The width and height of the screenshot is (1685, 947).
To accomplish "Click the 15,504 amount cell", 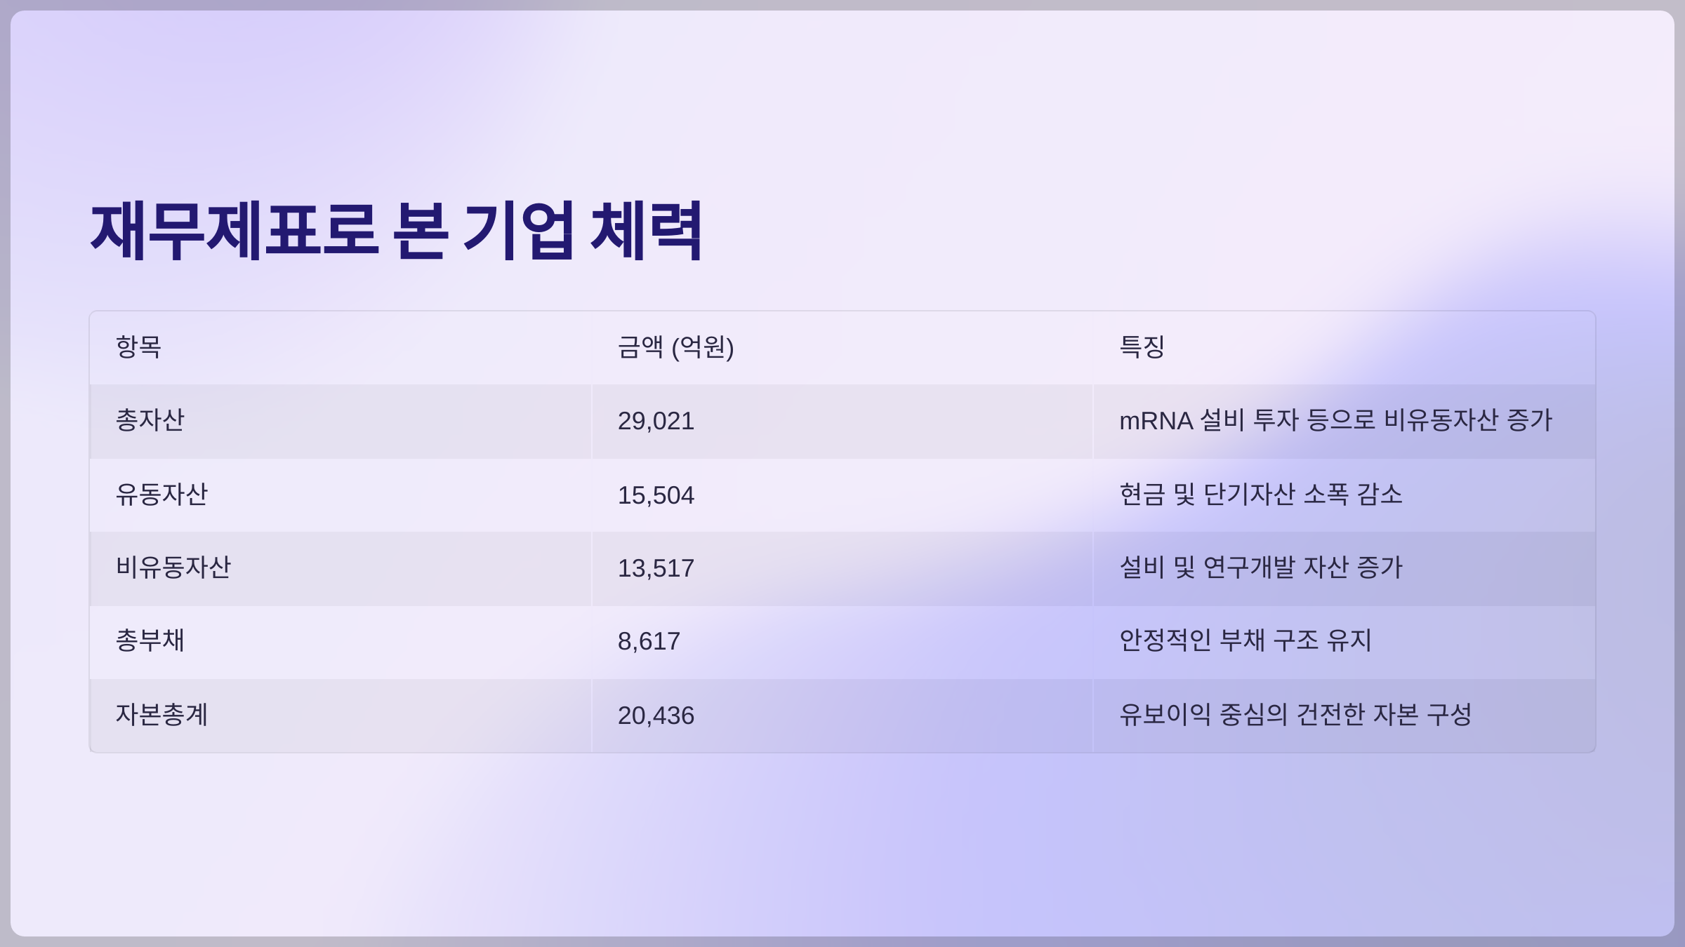I will (x=656, y=496).
